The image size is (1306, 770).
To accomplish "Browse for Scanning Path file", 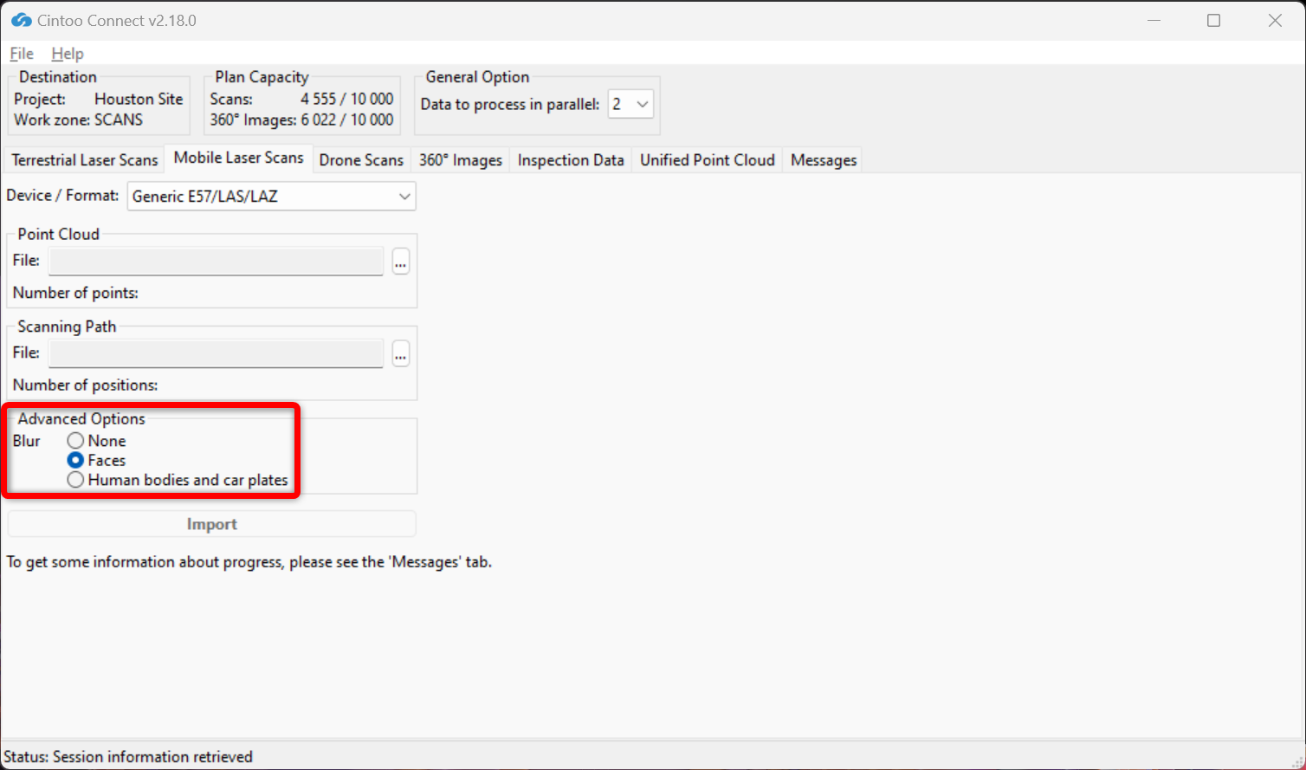I will tap(400, 353).
